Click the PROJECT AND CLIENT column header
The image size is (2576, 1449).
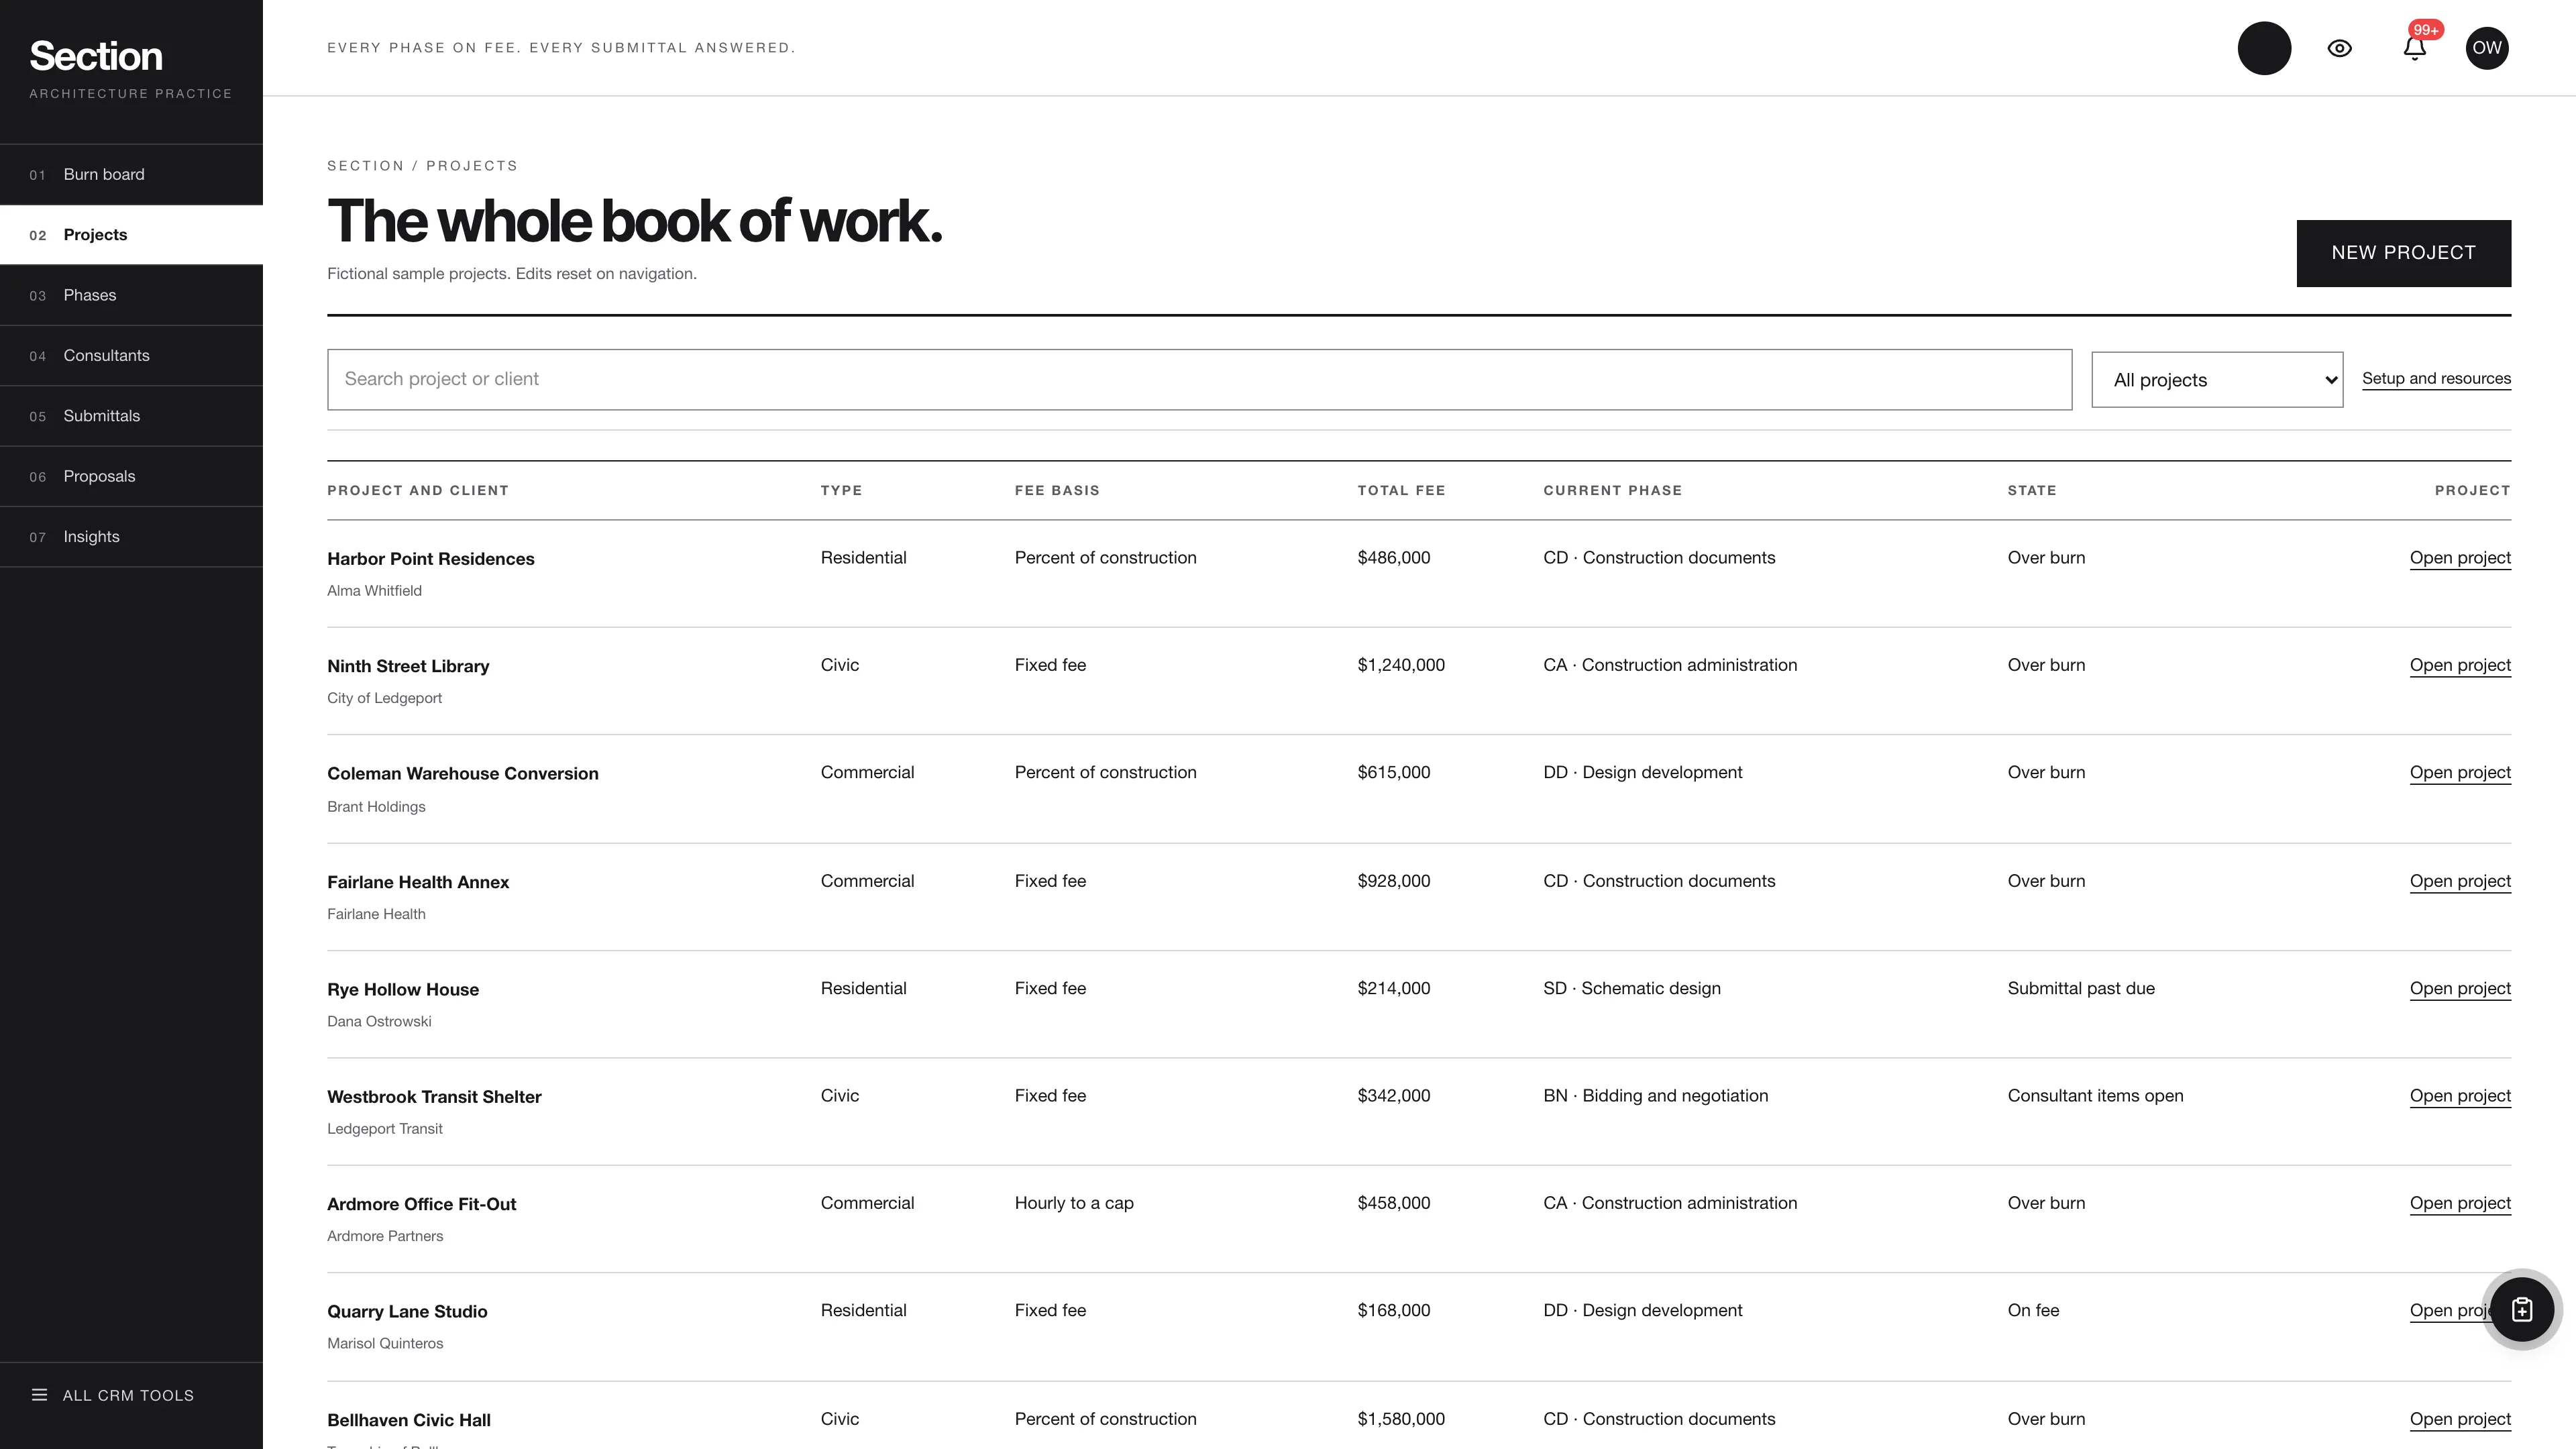[418, 490]
